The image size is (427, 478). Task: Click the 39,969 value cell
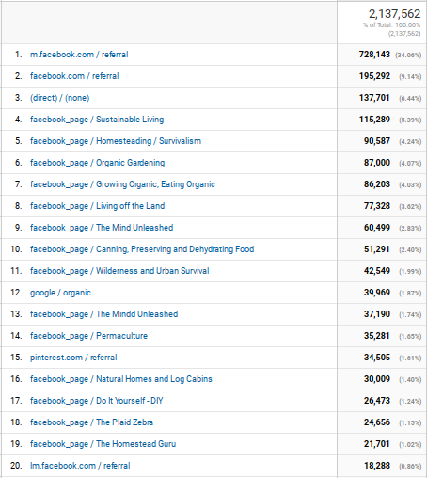tap(377, 293)
